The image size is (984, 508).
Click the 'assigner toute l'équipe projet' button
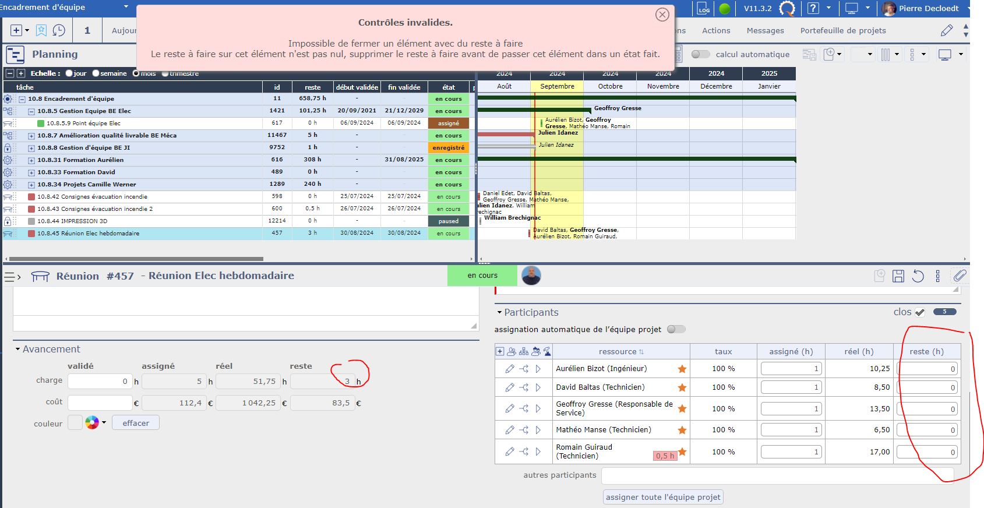click(663, 497)
